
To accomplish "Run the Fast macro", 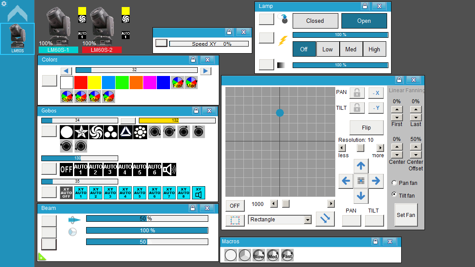I will (287, 255).
